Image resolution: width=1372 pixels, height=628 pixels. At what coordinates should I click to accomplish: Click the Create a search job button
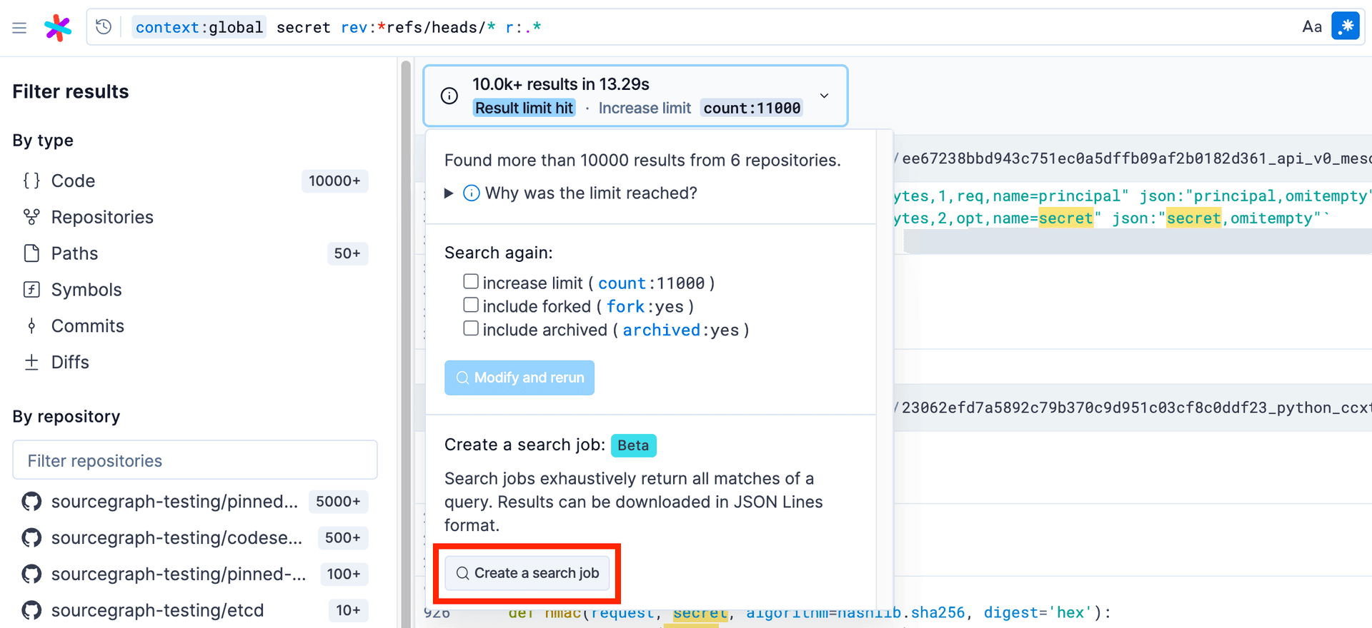coord(527,573)
